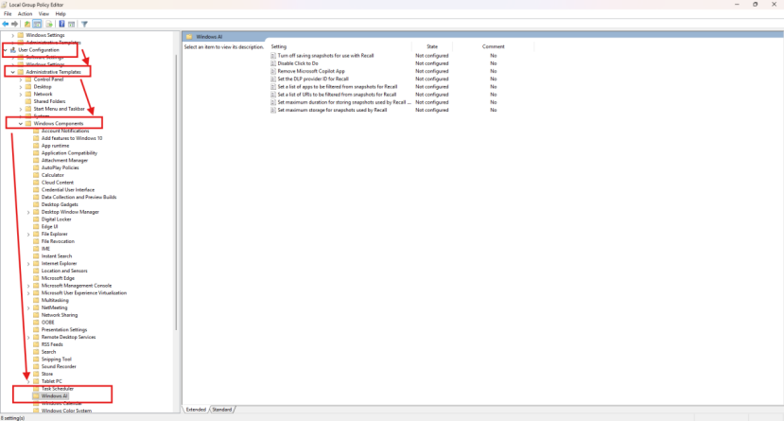This screenshot has width=784, height=421.
Task: Open the File menu
Action: pyautogui.click(x=8, y=14)
